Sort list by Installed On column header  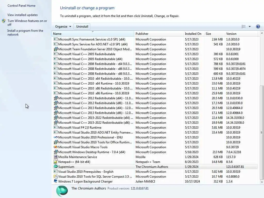pyautogui.click(x=194, y=34)
